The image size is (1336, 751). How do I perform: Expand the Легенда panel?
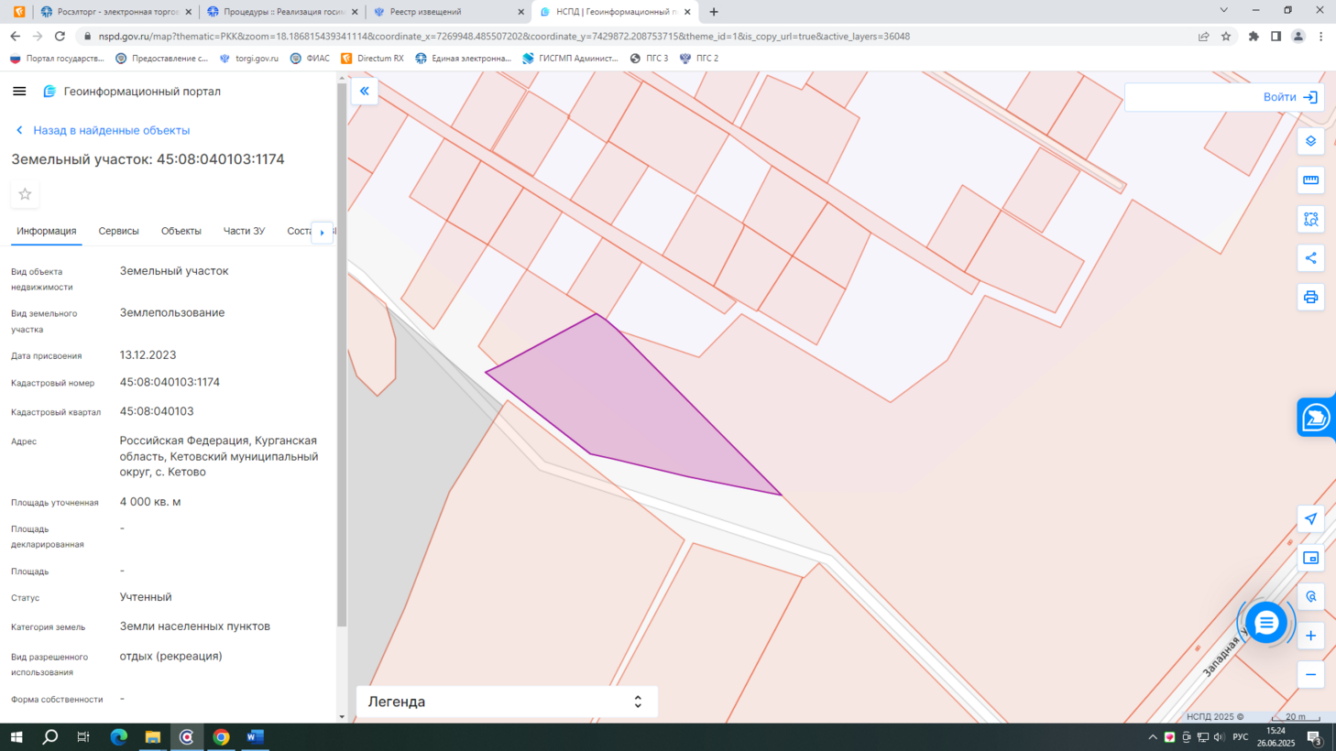(506, 702)
